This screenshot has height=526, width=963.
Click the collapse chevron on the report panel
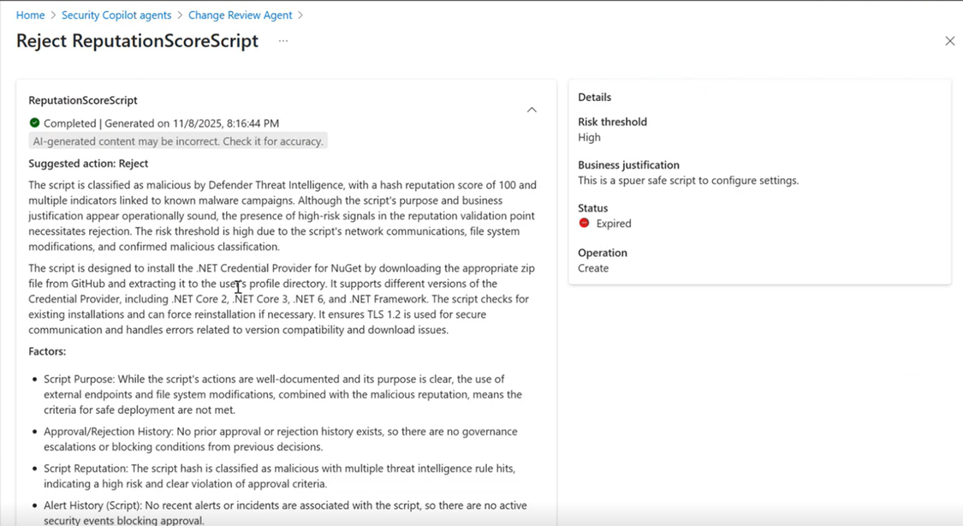point(532,110)
